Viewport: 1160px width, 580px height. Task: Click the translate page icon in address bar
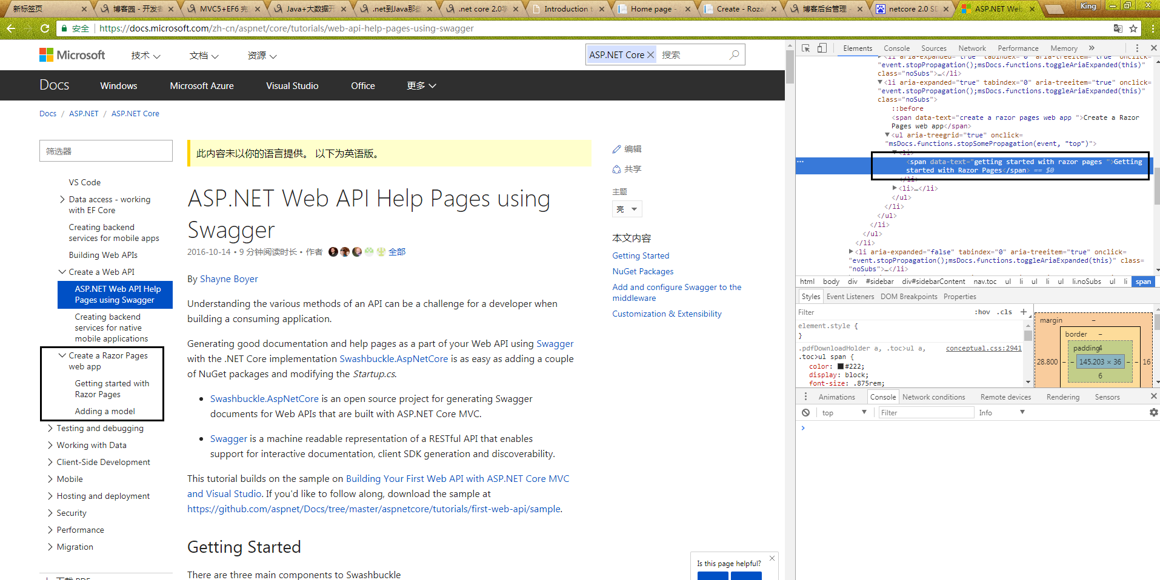tap(1118, 28)
